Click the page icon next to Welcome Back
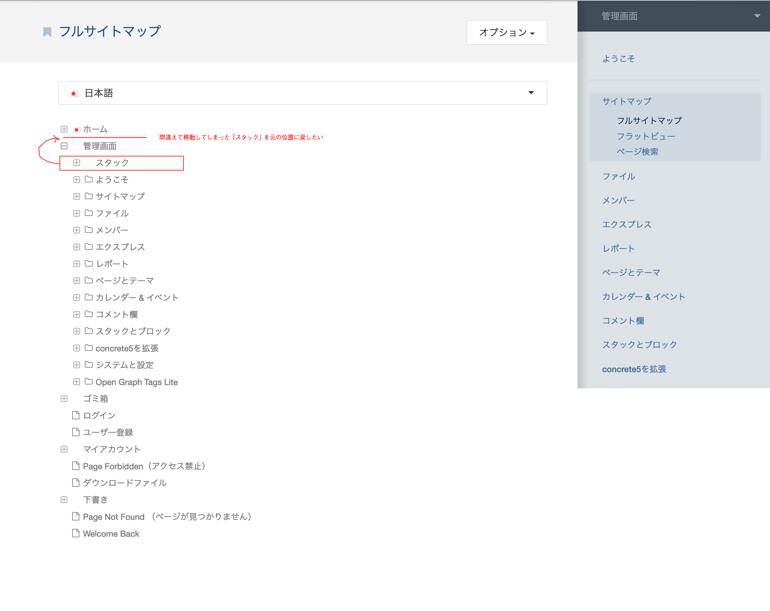Screen dimensions: 770x611 pos(76,533)
